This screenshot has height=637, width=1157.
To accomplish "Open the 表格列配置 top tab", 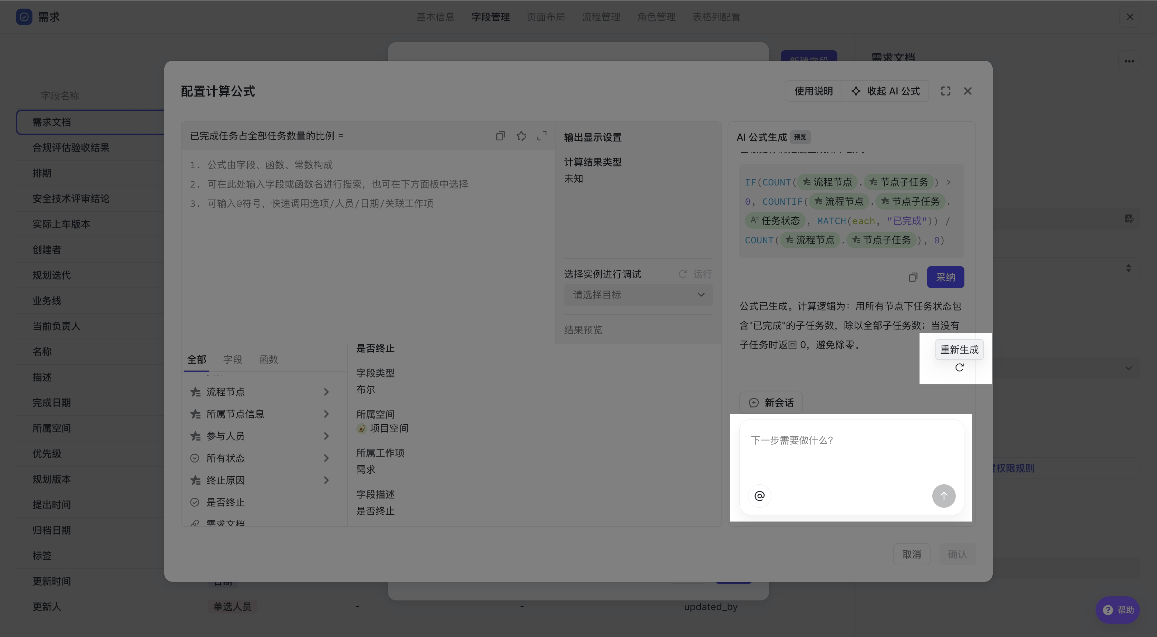I will (716, 17).
